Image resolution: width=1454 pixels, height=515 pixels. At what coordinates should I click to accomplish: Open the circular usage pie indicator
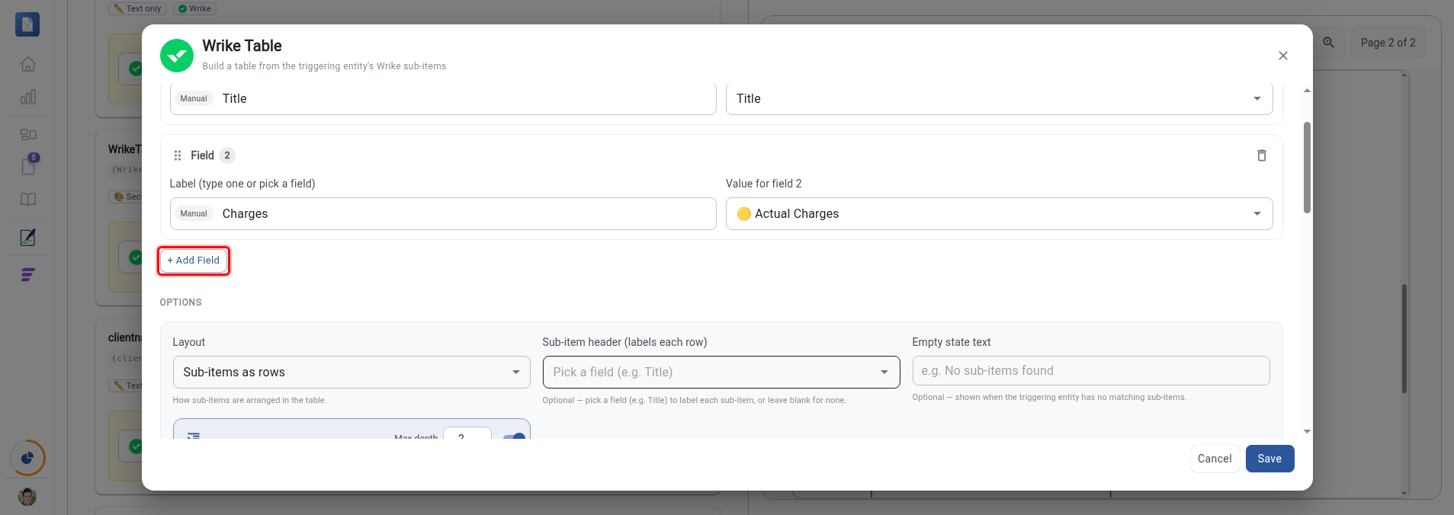coord(27,458)
